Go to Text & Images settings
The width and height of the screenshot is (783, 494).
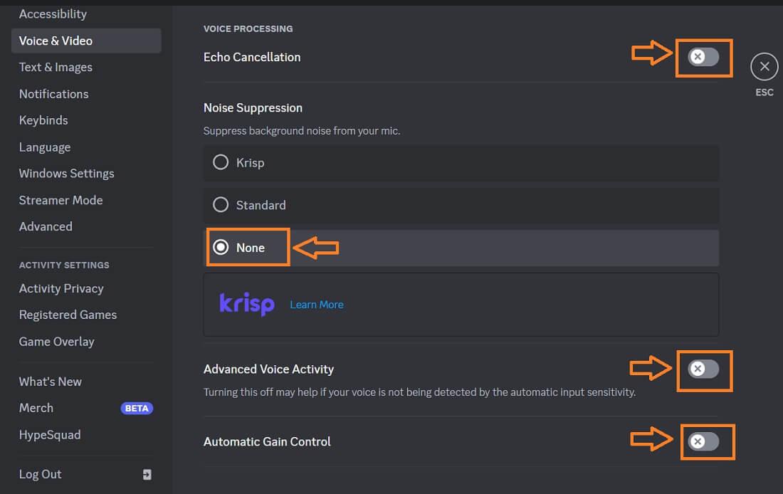coord(56,67)
